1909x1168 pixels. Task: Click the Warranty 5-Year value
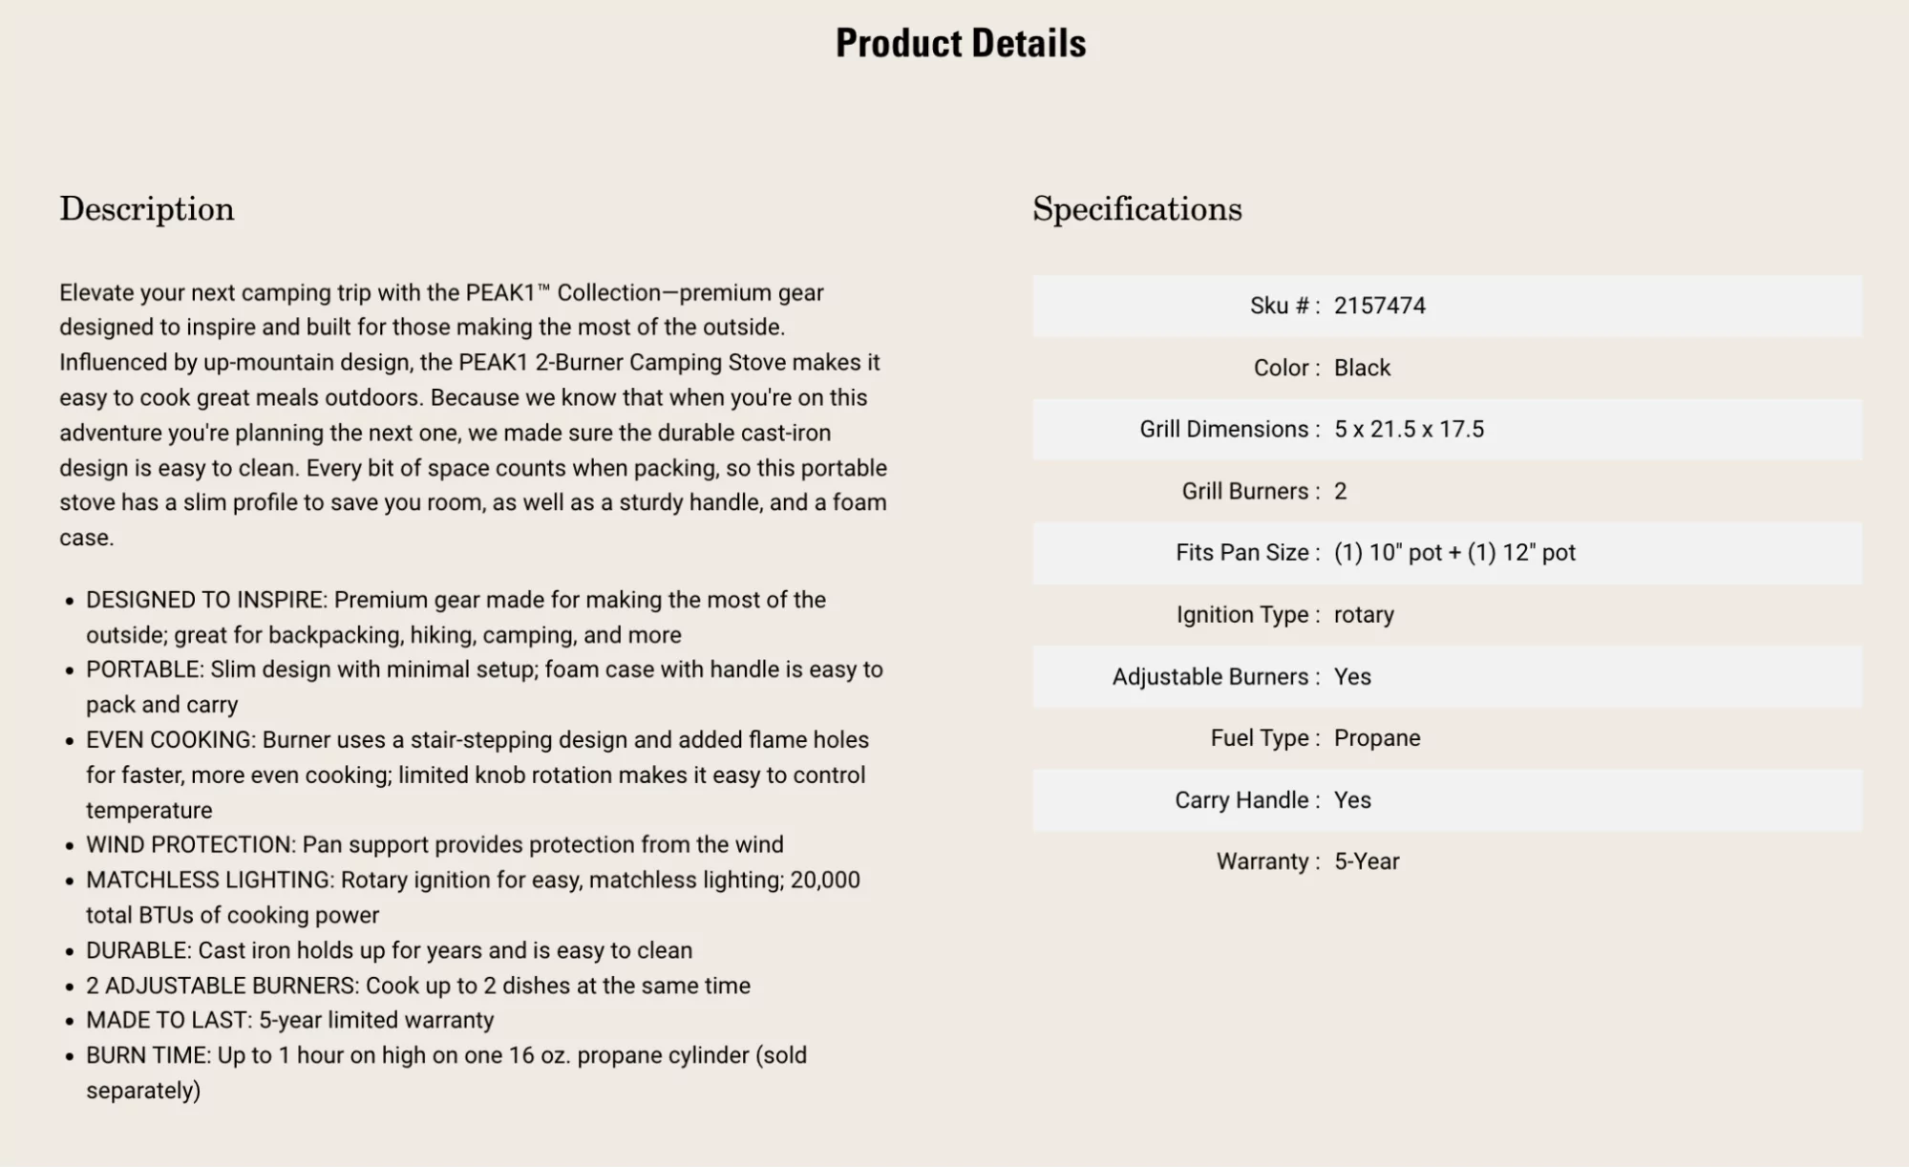click(1366, 861)
